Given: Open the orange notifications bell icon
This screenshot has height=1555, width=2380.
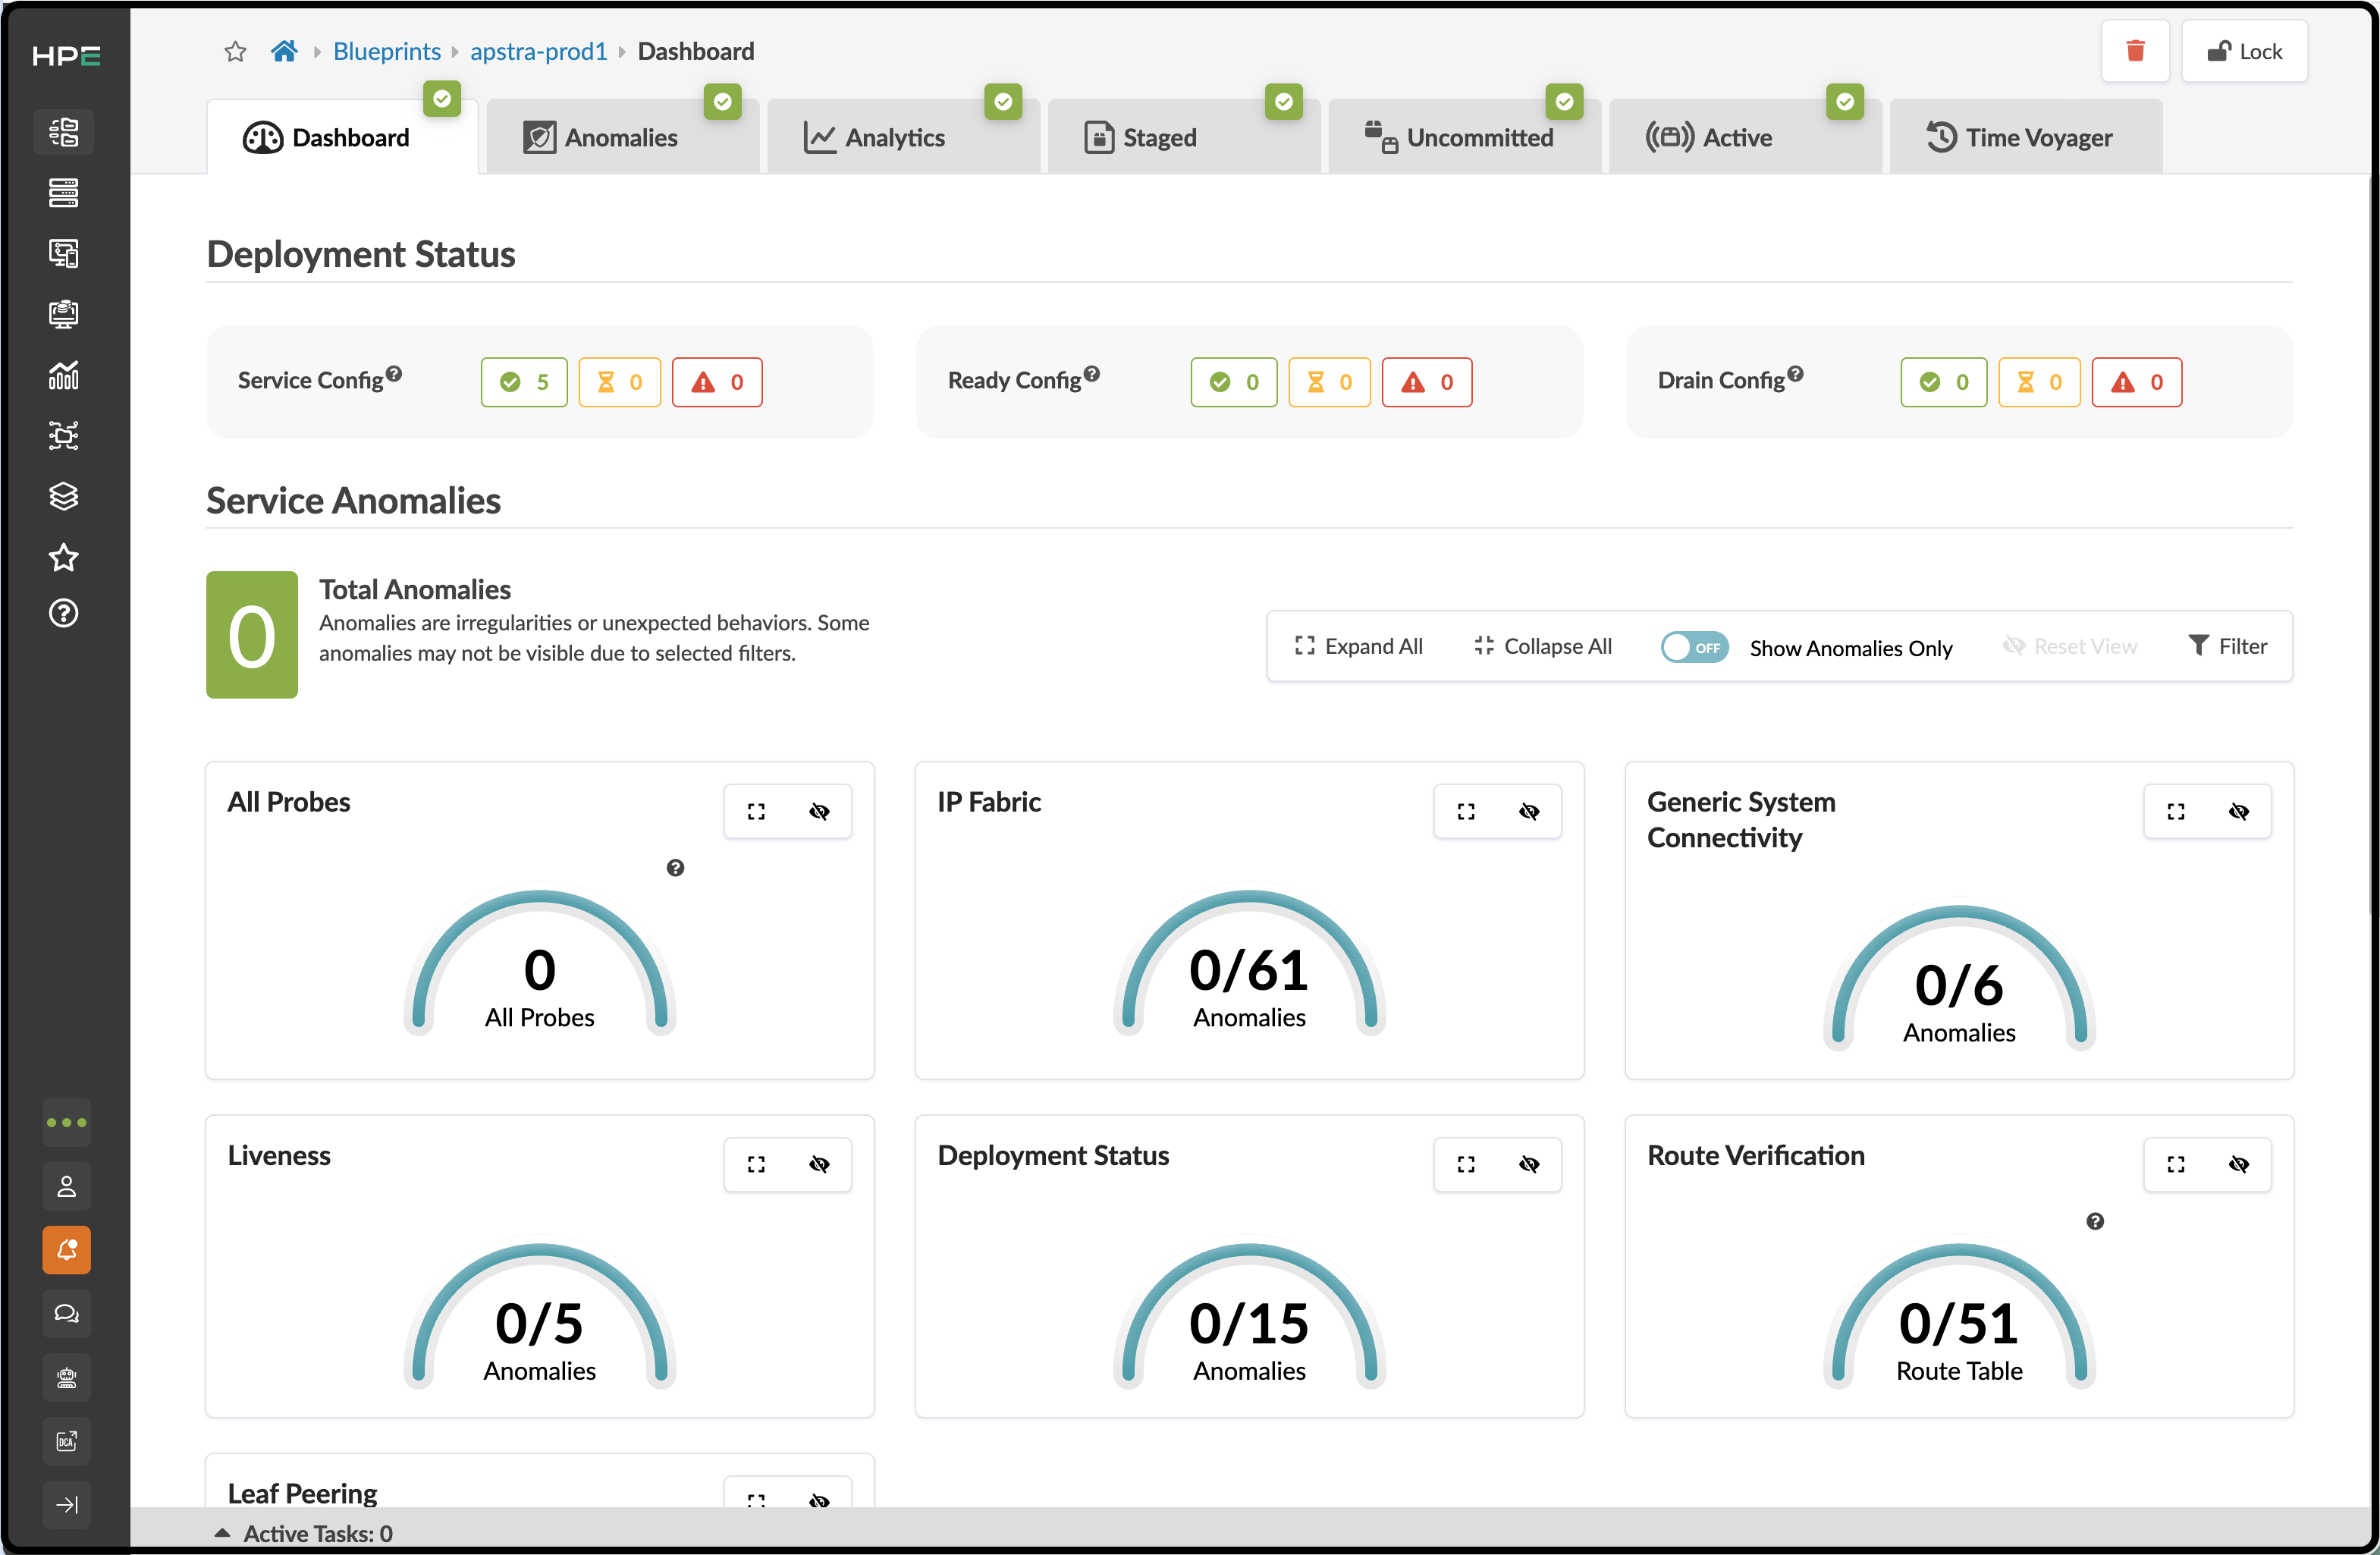Looking at the screenshot, I should (x=67, y=1250).
